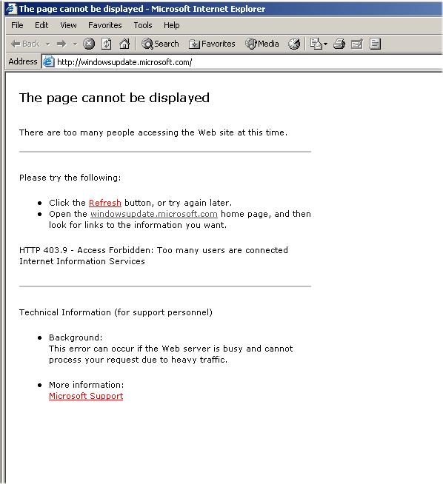This screenshot has height=484, width=443.
Task: Expand the Forward button history dropdown
Action: [75, 44]
